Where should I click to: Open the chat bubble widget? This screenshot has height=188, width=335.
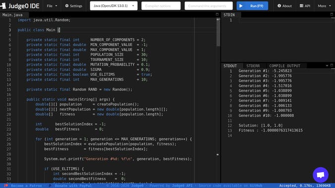coord(321,175)
